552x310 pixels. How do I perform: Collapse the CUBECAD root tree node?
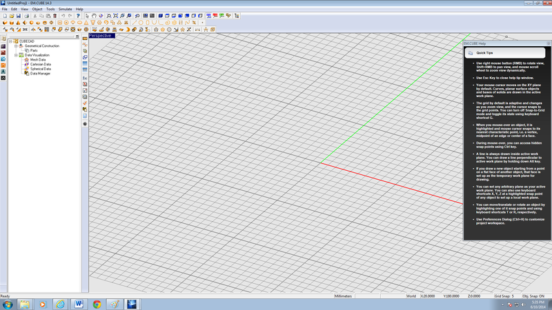coord(11,41)
